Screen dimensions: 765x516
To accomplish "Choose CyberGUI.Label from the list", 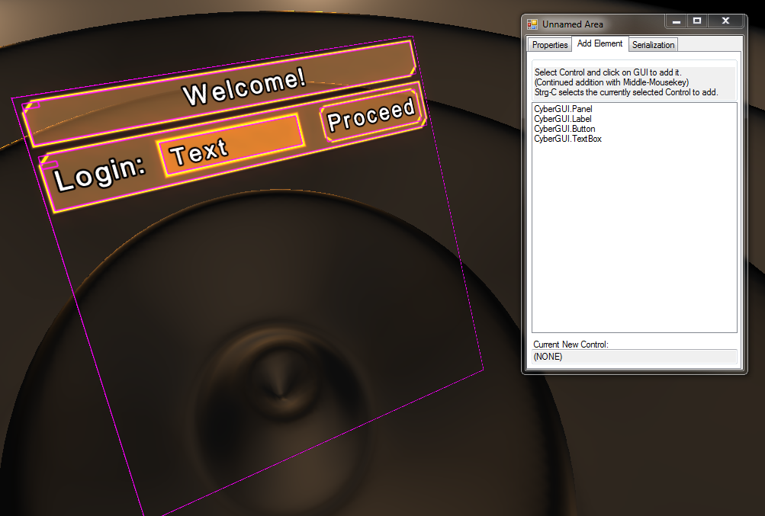I will coord(562,119).
